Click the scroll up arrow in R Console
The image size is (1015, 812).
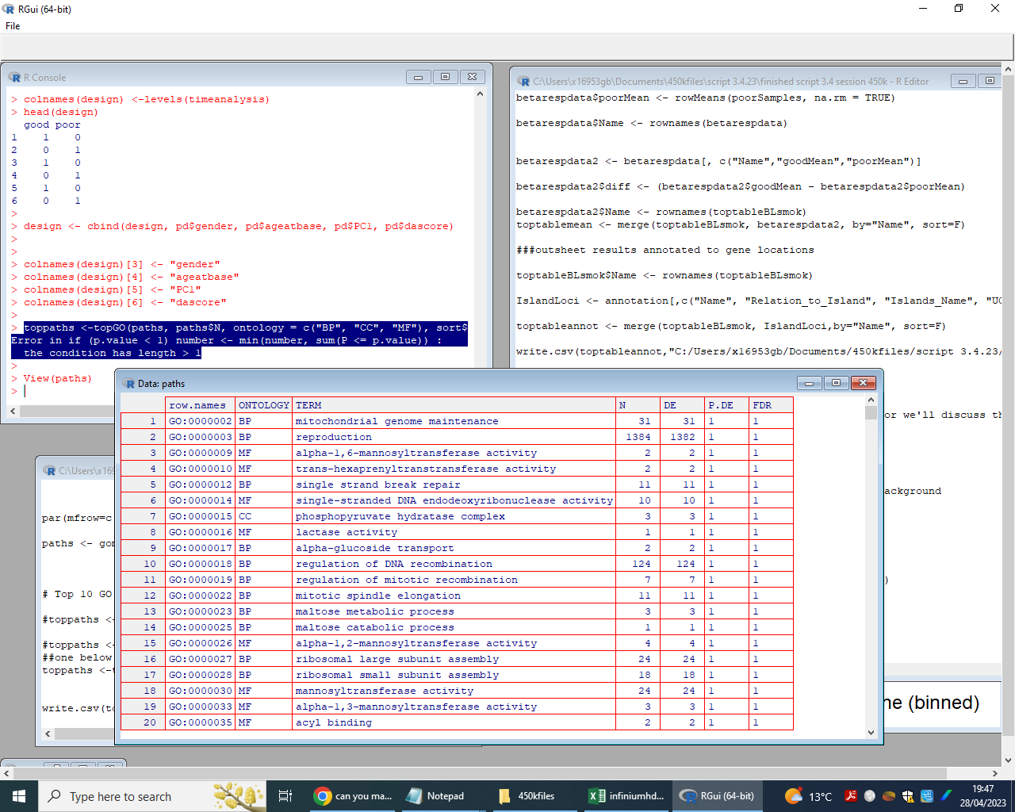click(x=480, y=94)
